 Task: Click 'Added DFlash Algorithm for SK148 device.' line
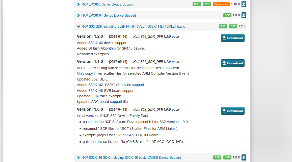pyautogui.click(x=111, y=49)
